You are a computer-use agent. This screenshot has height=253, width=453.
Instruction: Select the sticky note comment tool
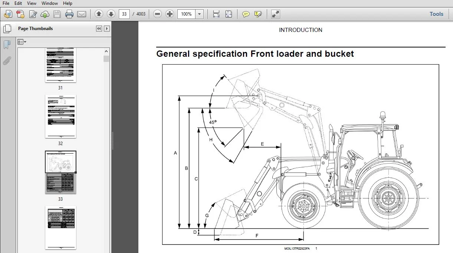(246, 14)
